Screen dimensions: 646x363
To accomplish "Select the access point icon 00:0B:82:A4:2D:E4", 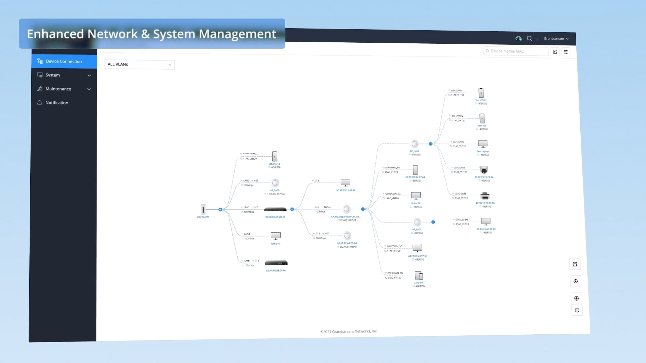I will tap(347, 236).
